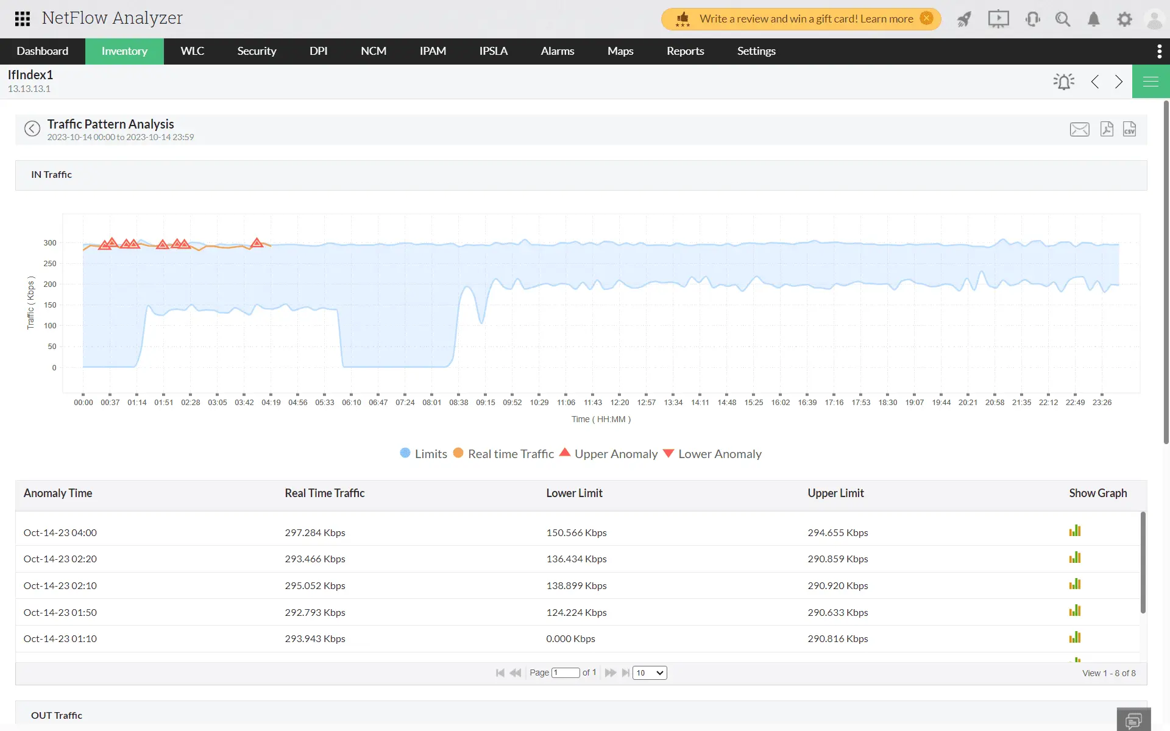Open the Alarms menu item
1170x731 pixels.
tap(557, 51)
